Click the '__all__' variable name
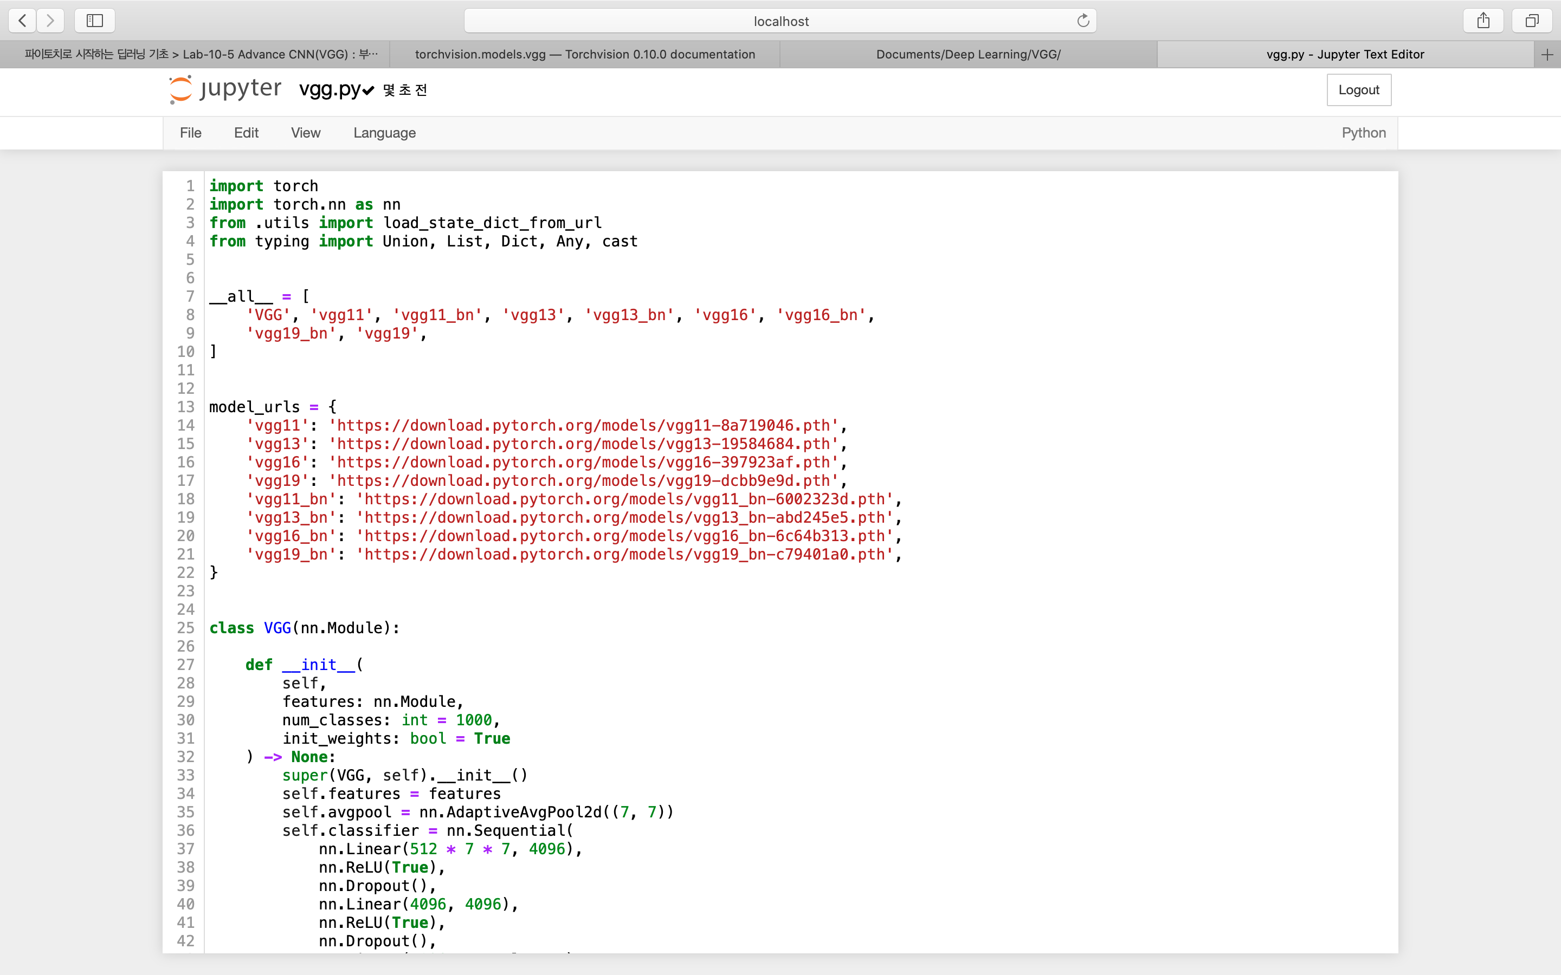 (x=241, y=297)
